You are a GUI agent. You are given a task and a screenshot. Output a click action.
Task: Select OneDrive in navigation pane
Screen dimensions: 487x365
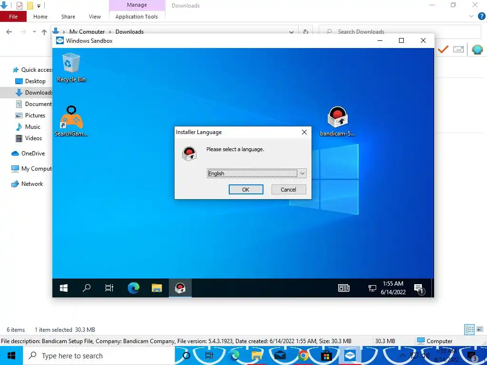tap(28, 154)
